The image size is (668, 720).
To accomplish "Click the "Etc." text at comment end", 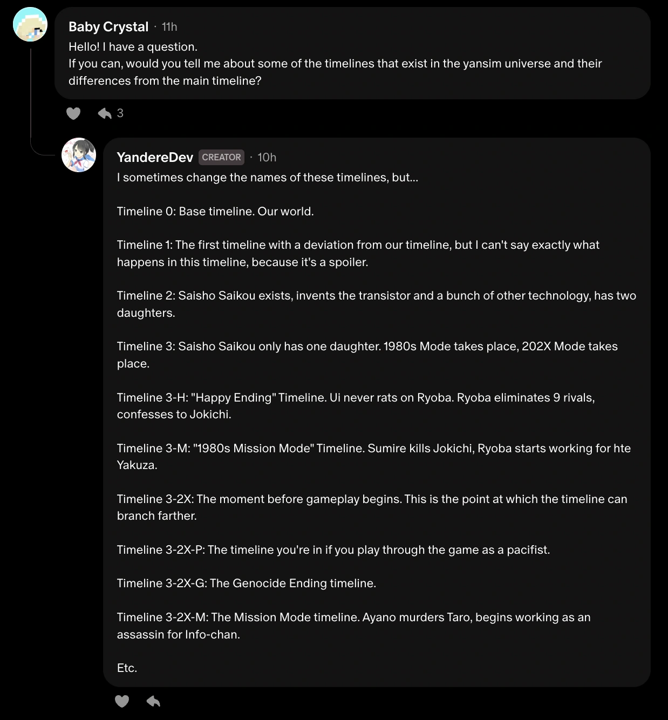I will tap(127, 668).
